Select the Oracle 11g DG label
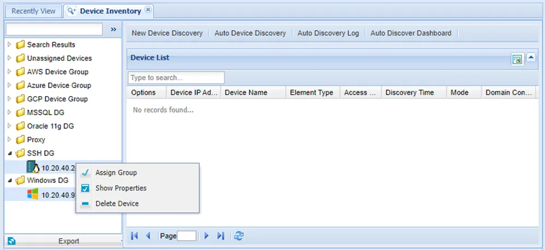This screenshot has height=250, width=545. 51,126
